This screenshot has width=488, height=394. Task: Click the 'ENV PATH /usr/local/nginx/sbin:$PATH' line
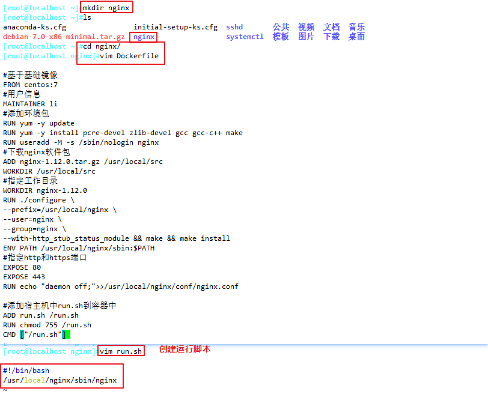pos(79,249)
